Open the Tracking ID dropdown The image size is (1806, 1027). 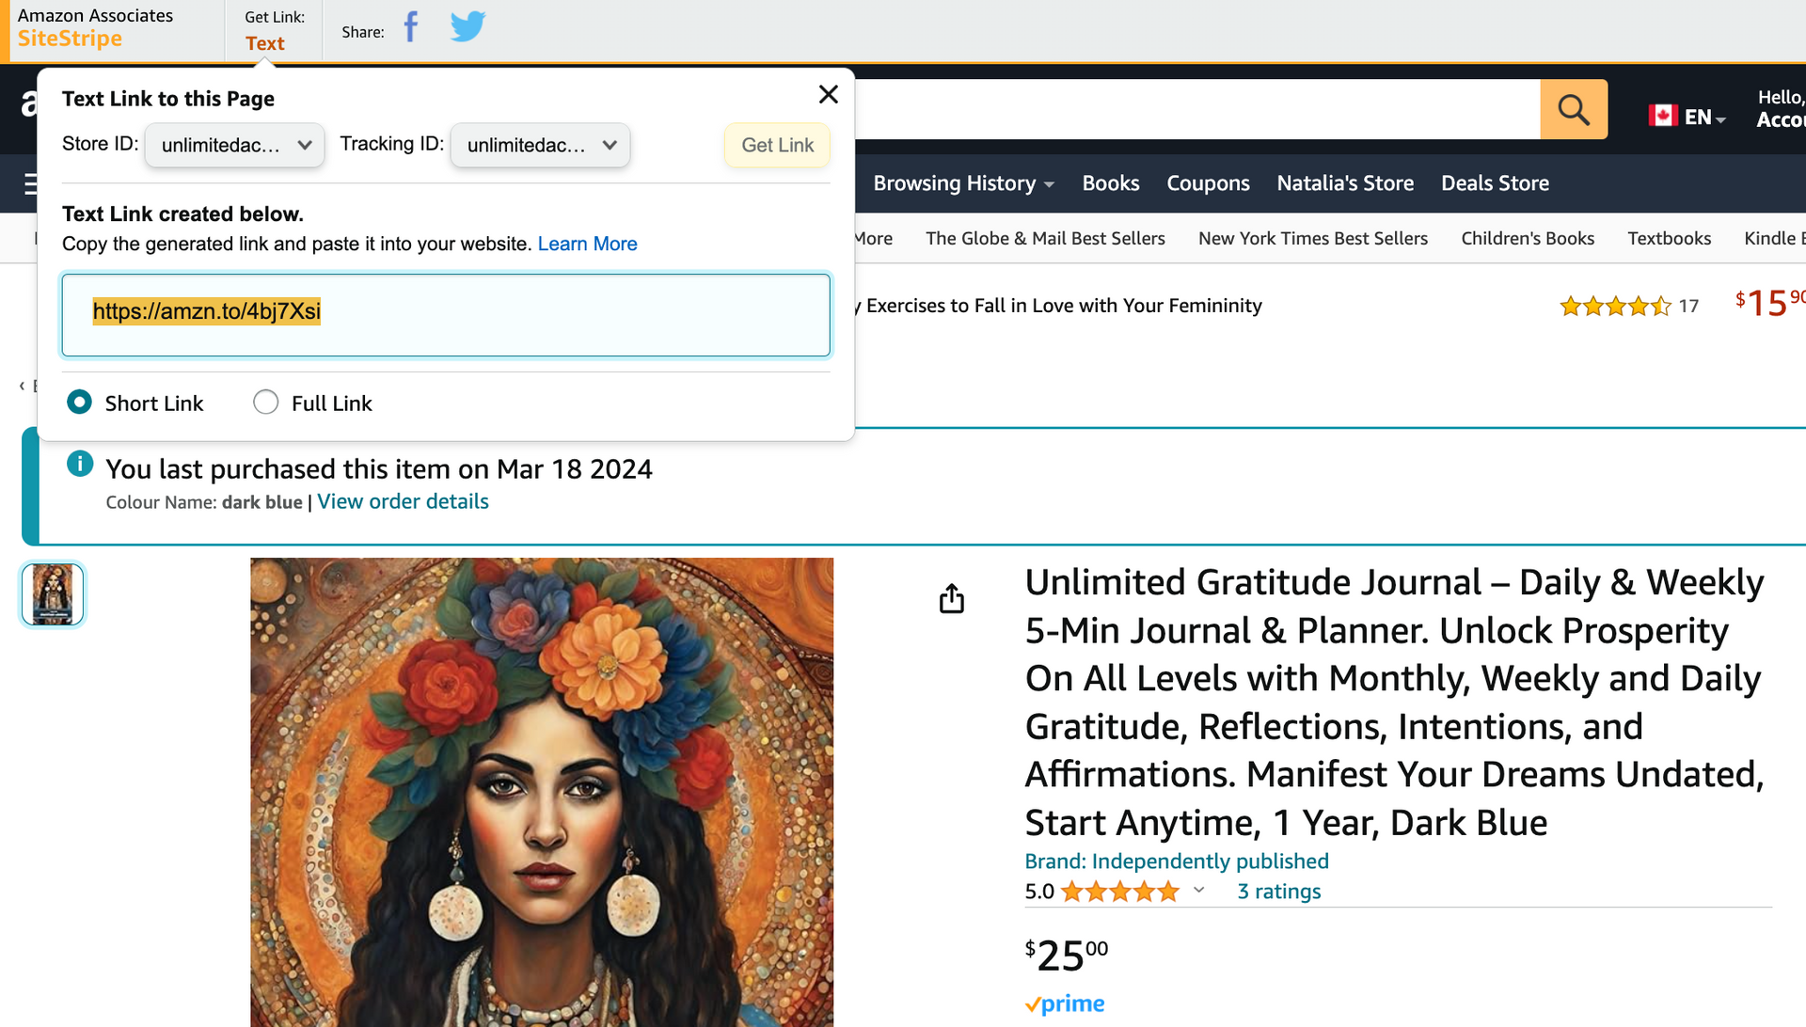pyautogui.click(x=541, y=145)
